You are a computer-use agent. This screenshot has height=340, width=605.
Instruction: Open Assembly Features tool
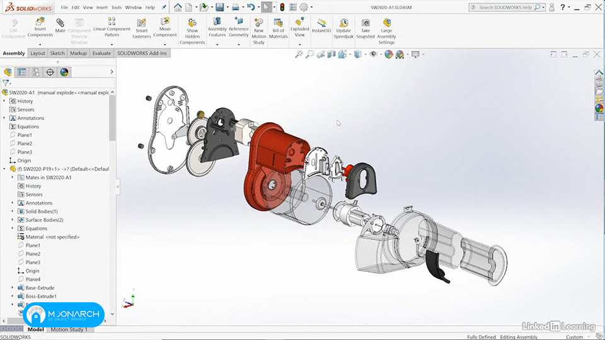coord(217,27)
